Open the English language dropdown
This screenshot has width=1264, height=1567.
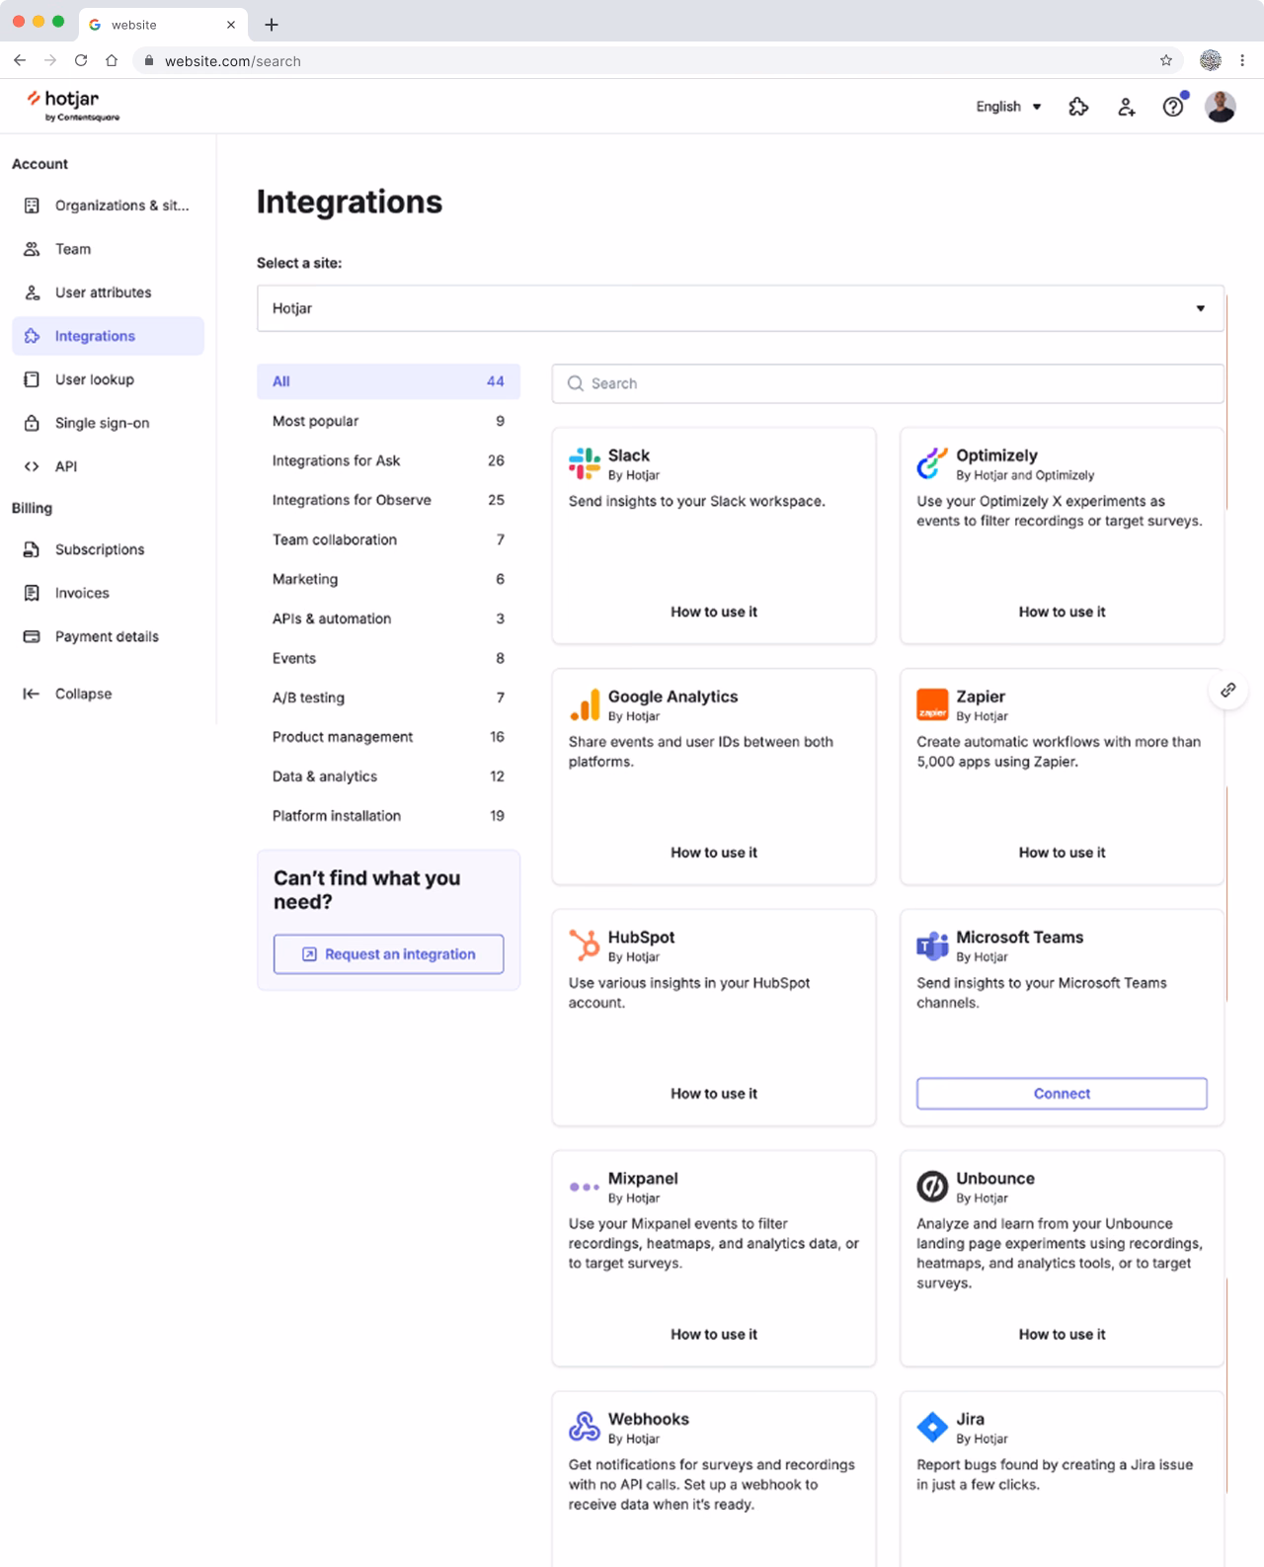pyautogui.click(x=1008, y=107)
